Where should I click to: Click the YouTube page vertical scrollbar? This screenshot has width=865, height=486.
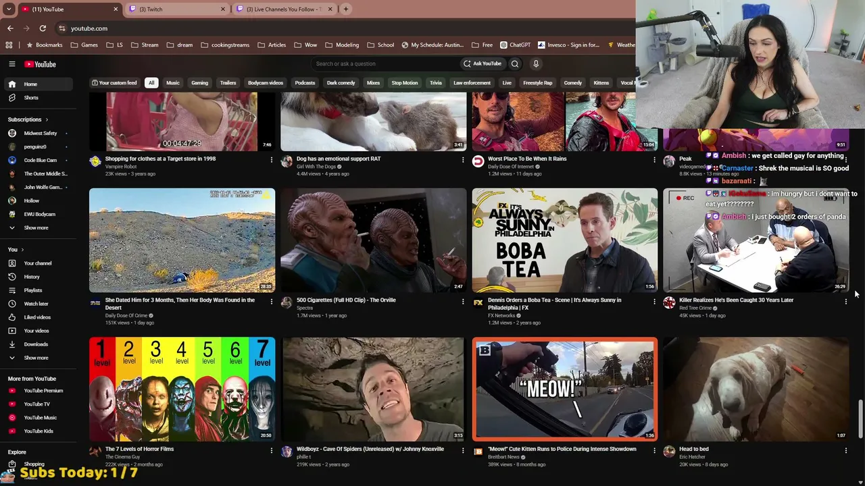coord(860,418)
